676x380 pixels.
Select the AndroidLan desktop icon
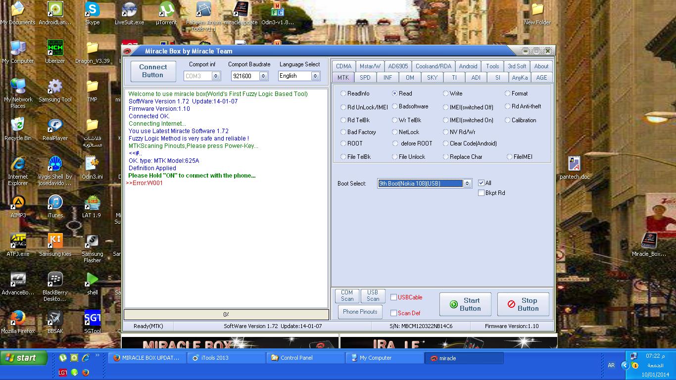(55, 13)
